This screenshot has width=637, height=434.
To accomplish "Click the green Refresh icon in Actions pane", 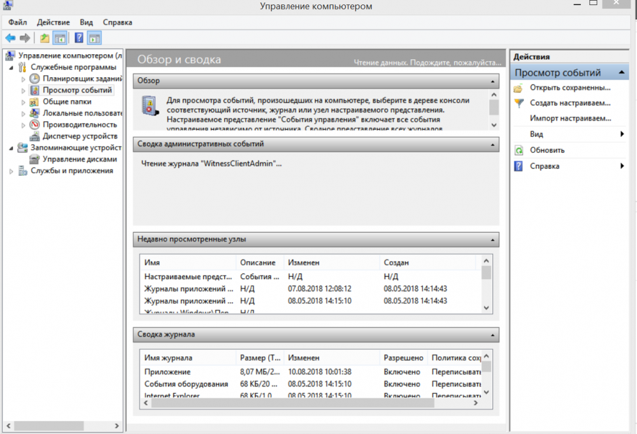I will (x=519, y=150).
